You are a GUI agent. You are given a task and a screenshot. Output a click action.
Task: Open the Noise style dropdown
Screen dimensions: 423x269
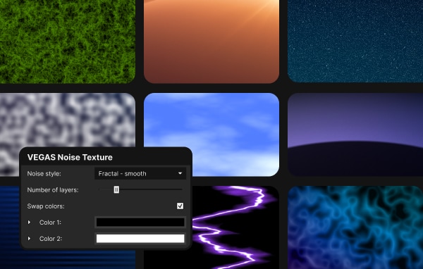[140, 174]
